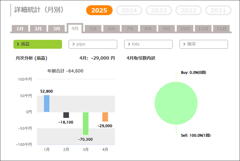Click the 3月 x-axis label
The width and height of the screenshot is (240, 161).
coord(86,150)
